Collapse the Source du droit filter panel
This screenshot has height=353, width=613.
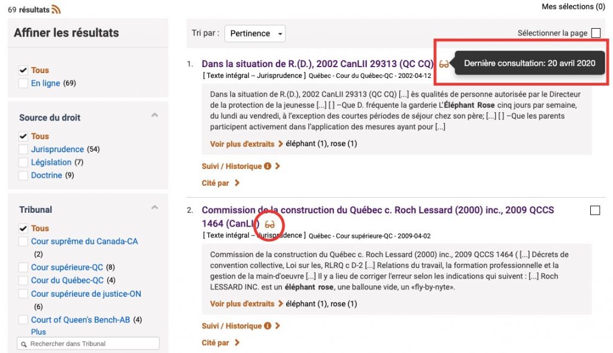[154, 116]
